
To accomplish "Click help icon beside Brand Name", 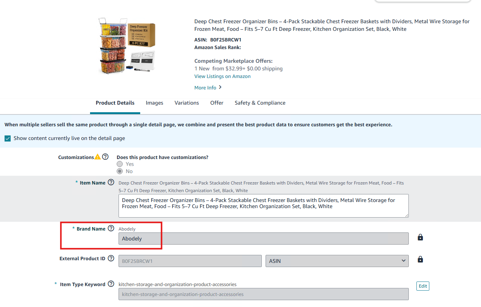I will 111,228.
